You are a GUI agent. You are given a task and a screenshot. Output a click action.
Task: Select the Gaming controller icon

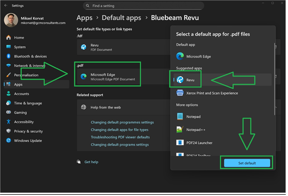tap(9, 112)
